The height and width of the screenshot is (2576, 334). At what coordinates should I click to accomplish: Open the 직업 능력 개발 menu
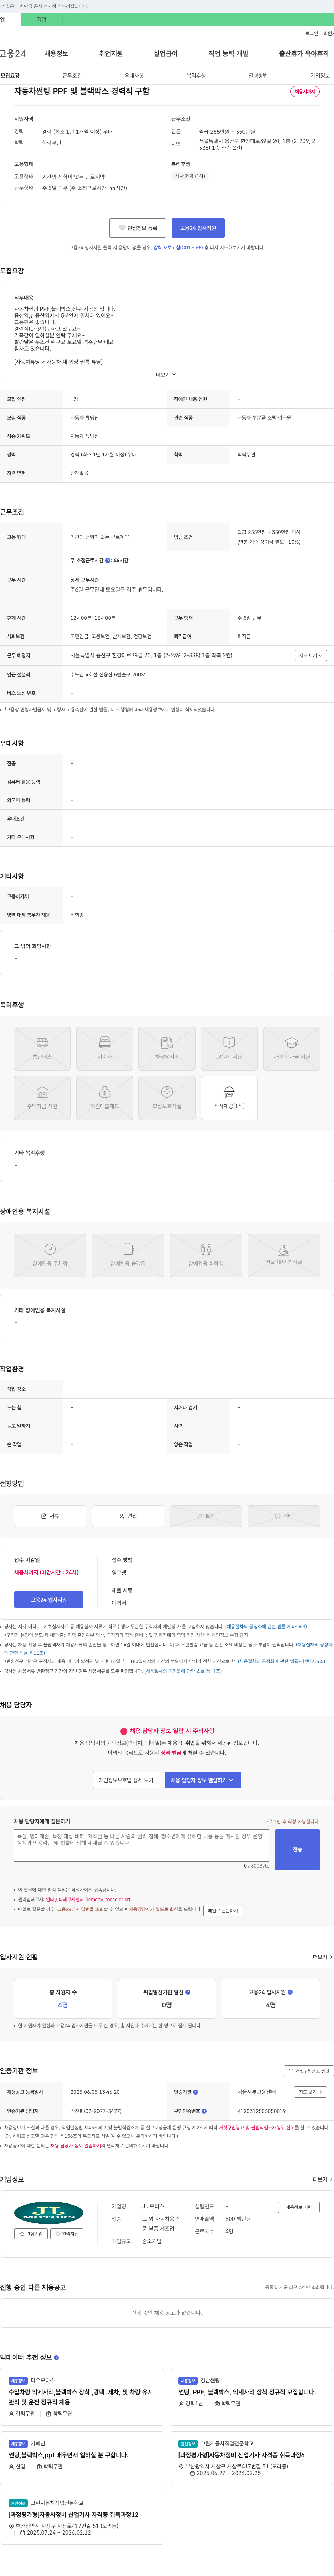pyautogui.click(x=228, y=54)
